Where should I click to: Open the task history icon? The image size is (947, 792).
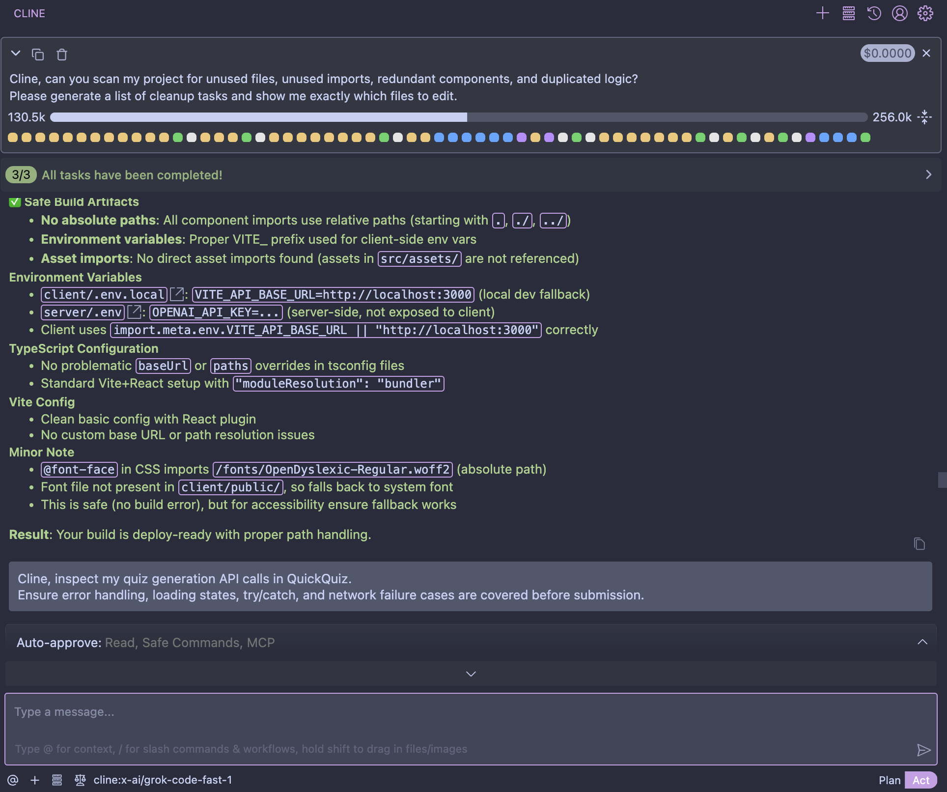874,13
